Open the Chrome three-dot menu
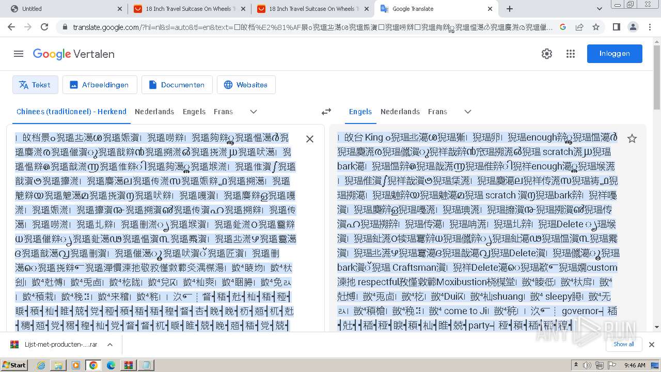 coord(649,27)
